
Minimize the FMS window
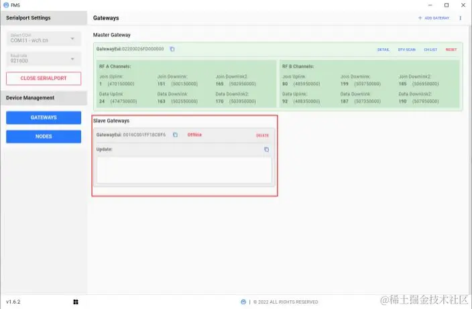pos(430,5)
